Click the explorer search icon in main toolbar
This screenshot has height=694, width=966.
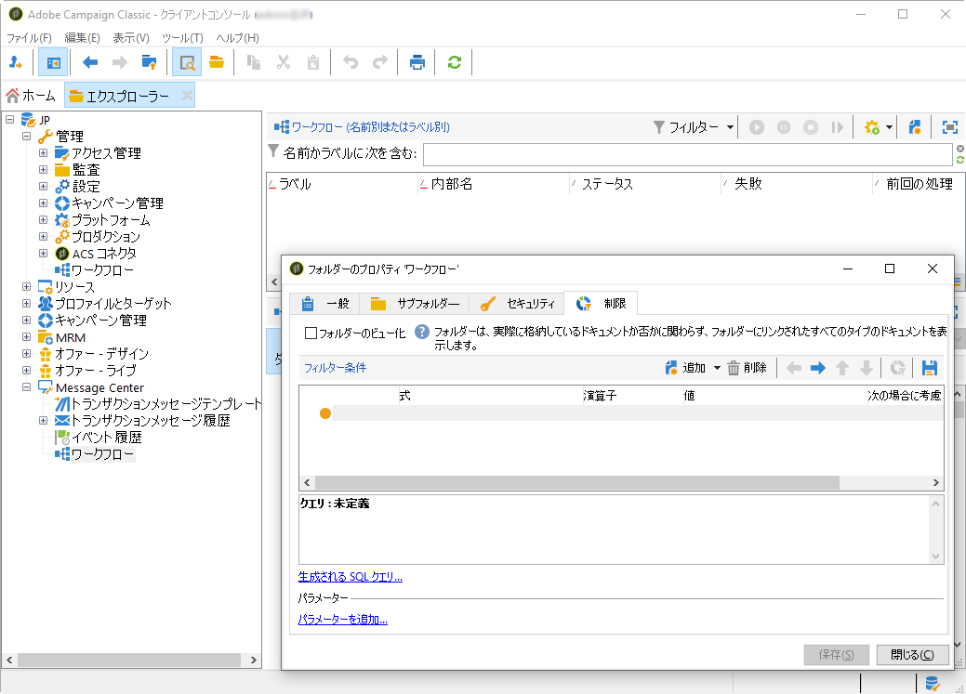coord(187,62)
